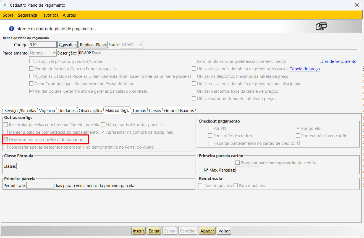This screenshot has height=238, width=364.
Task: Switch to the Serviços/Parcelas tab
Action: point(20,110)
